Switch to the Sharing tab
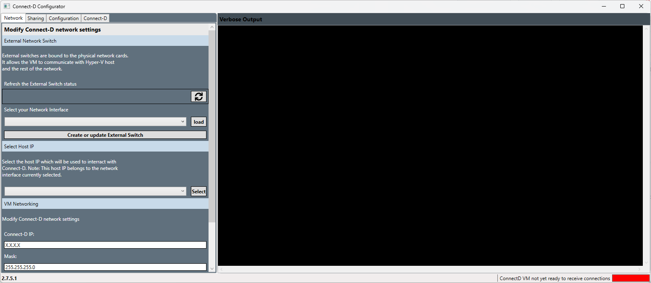Viewport: 651px width, 283px height. click(36, 18)
